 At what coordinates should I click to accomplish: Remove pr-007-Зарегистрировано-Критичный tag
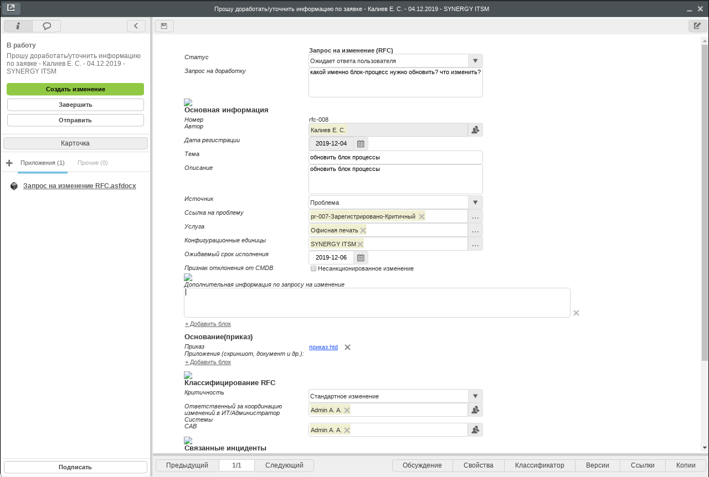coord(422,216)
